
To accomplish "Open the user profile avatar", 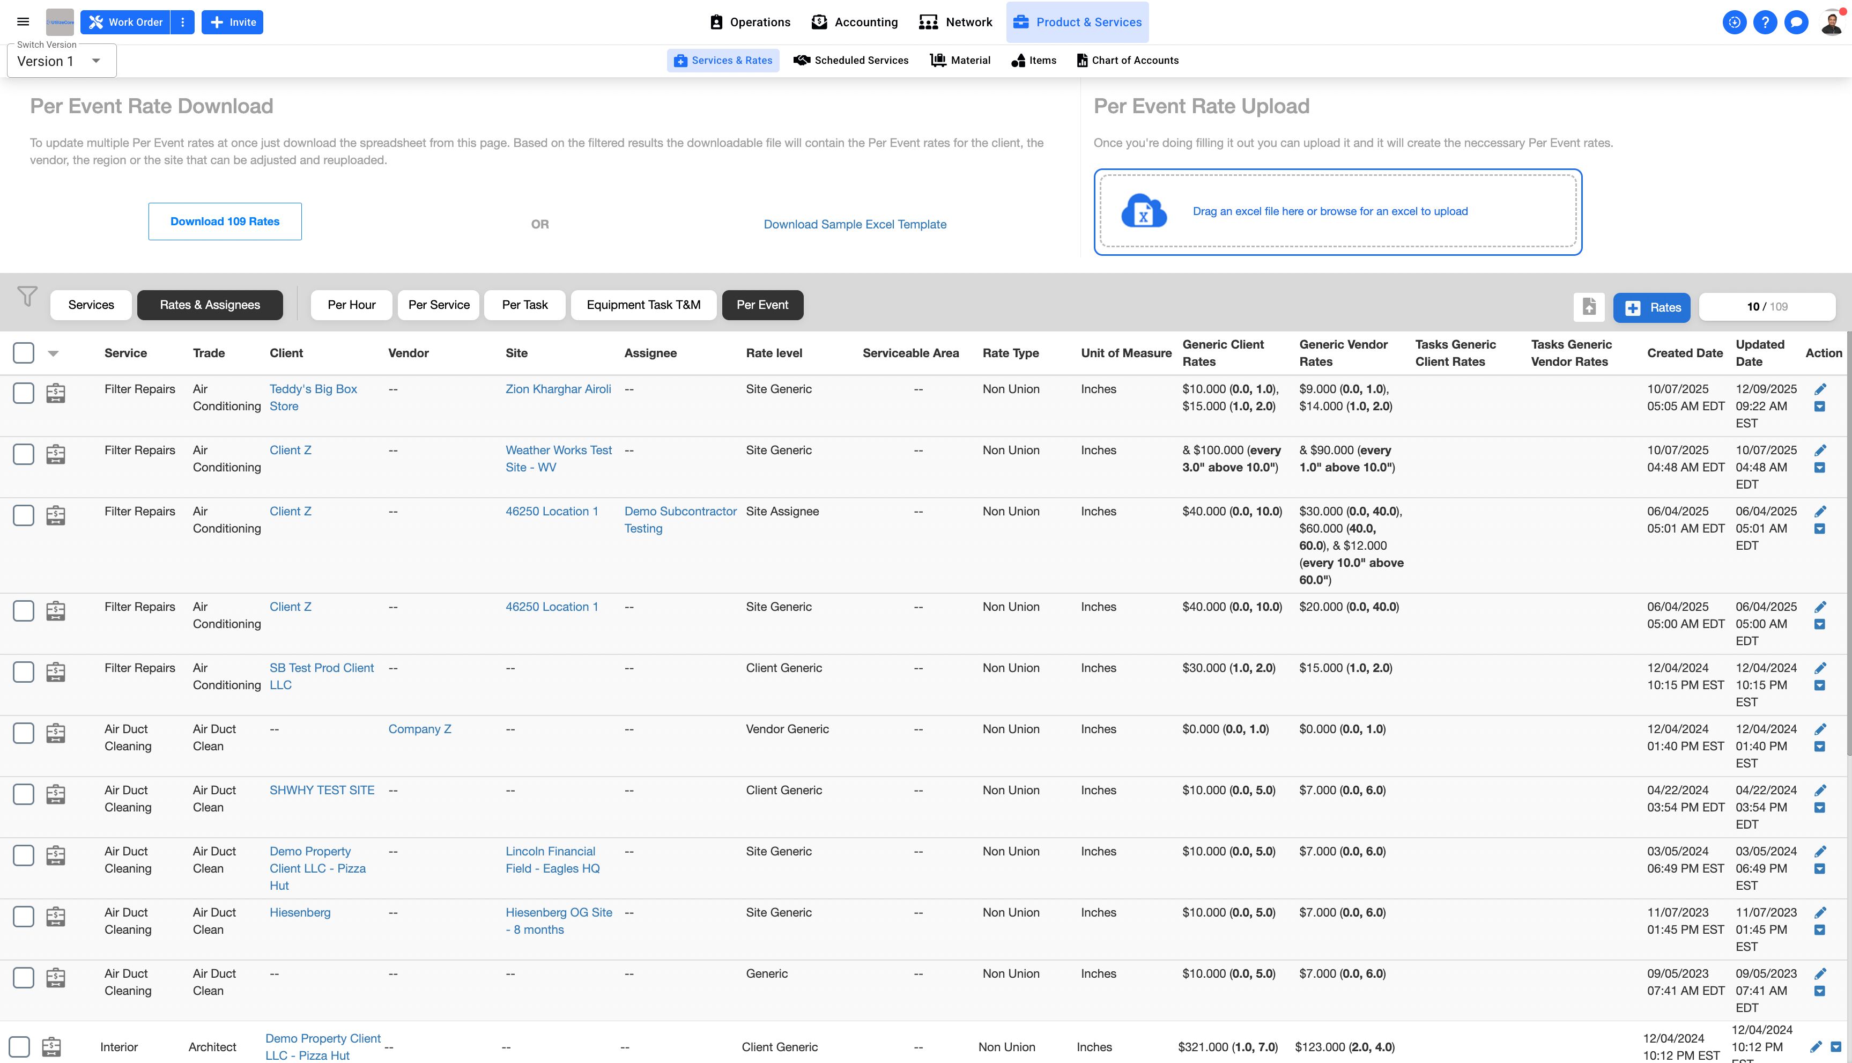I will (1832, 22).
